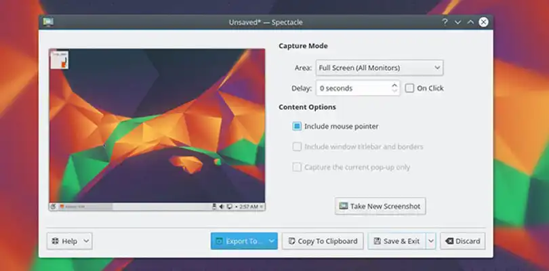The height and width of the screenshot is (271, 549).
Task: Open the Help button menu
Action: pyautogui.click(x=70, y=241)
